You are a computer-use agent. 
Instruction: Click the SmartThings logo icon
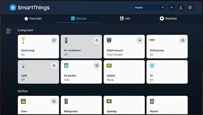click(13, 8)
